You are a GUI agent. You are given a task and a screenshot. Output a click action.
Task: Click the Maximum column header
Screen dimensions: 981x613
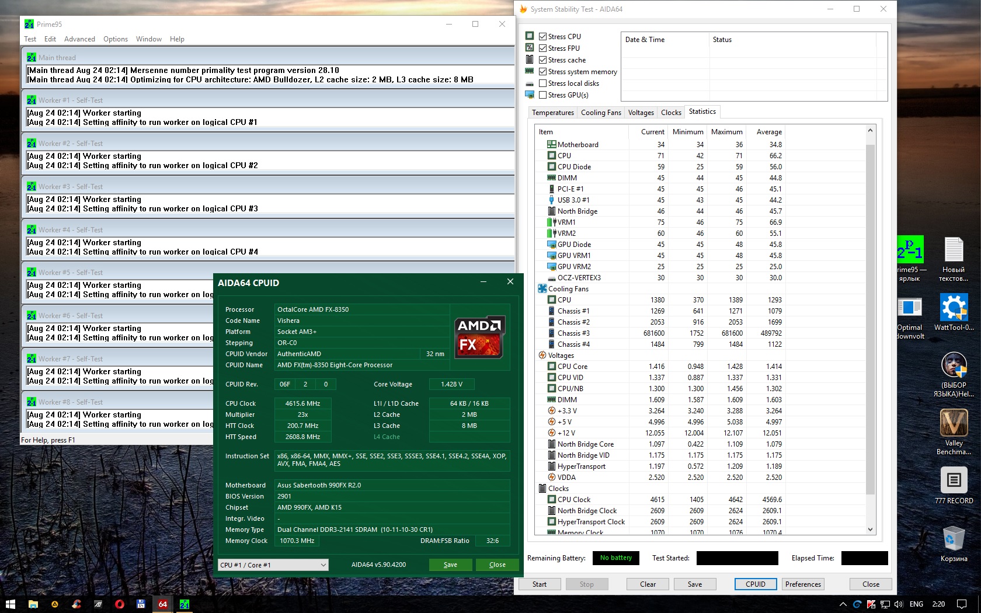tap(726, 132)
